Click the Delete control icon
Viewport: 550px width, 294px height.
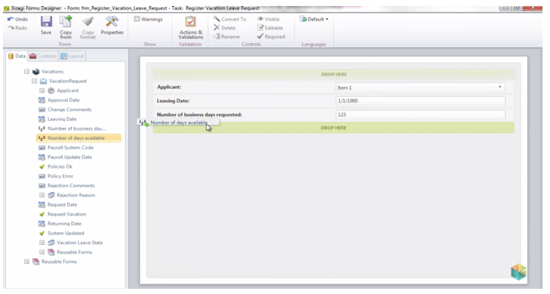click(217, 28)
